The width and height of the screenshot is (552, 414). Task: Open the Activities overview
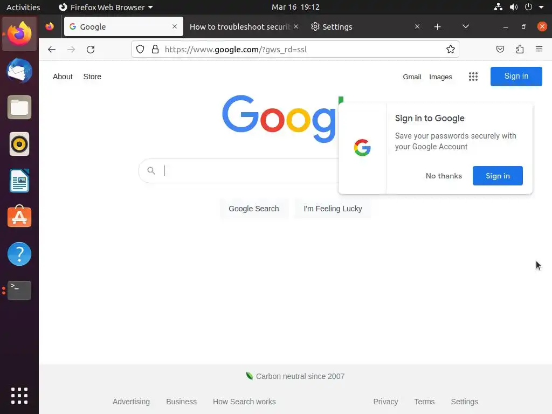23,7
